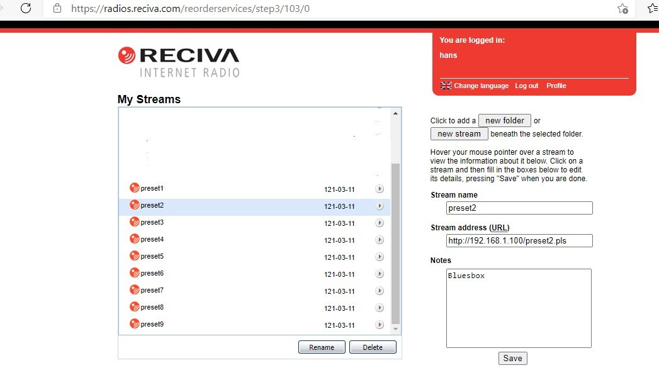
Task: Reload the page with browser refresh icon
Action: click(x=26, y=8)
